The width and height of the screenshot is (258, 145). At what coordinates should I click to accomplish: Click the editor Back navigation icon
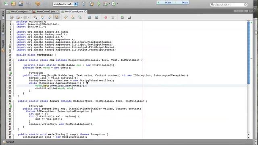tap(18, 17)
